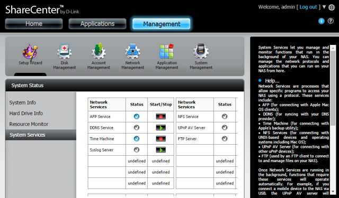The width and height of the screenshot is (339, 198).
Task: Open Application Management
Action: [167, 56]
